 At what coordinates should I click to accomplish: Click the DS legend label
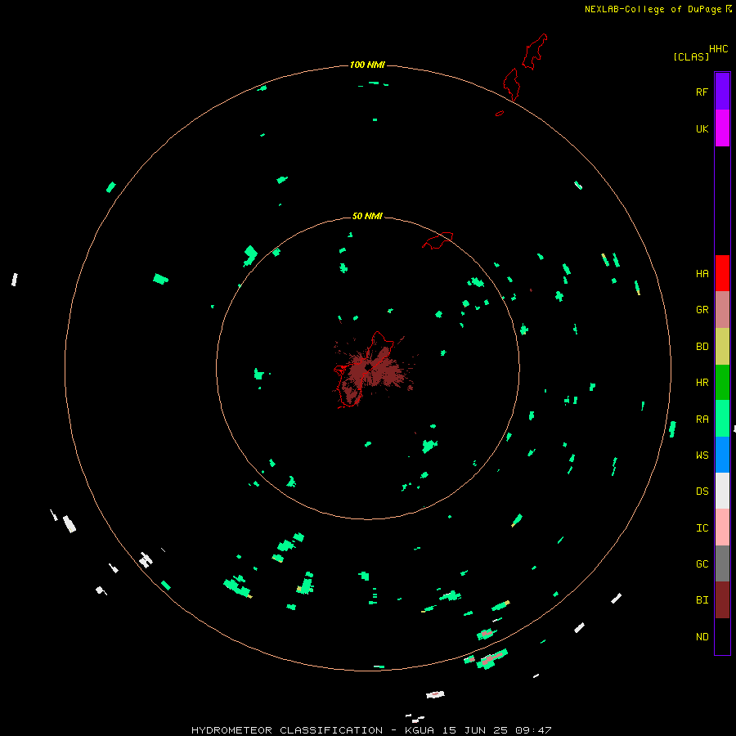click(x=702, y=491)
